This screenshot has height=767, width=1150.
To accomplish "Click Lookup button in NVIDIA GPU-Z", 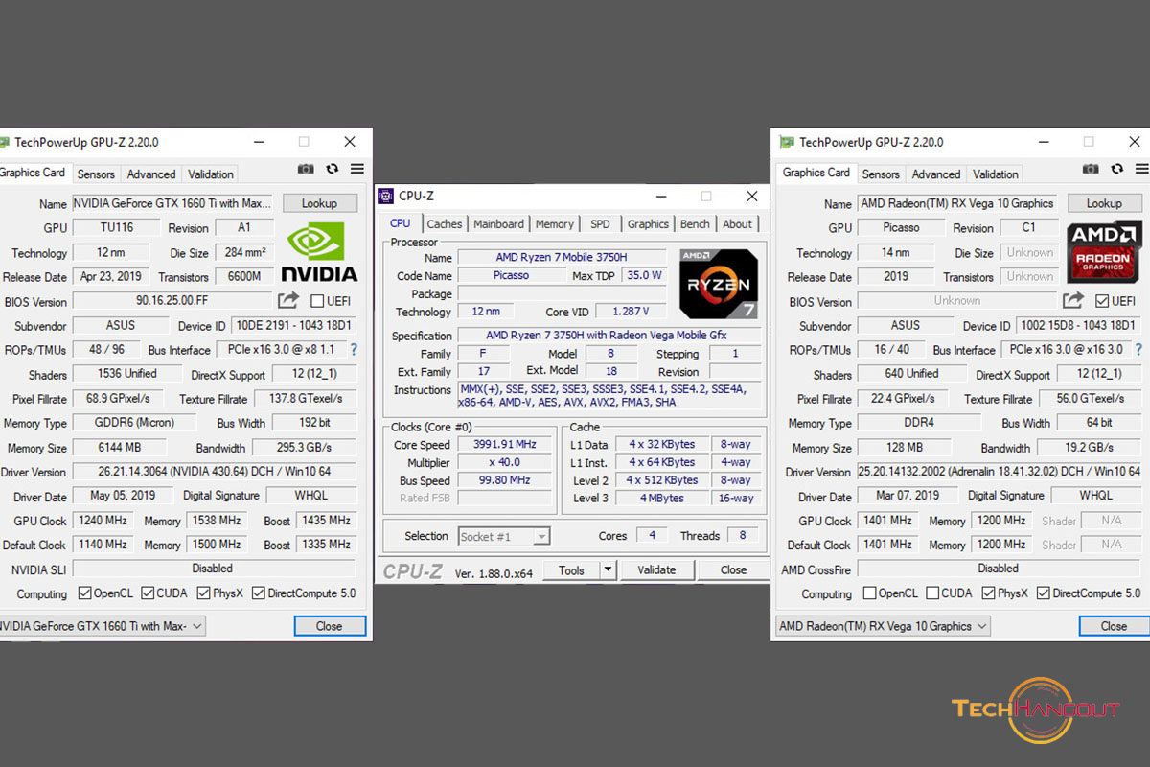I will tap(319, 203).
